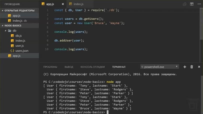
Task: Collapse the ОТКРЫТЫЕ РЕДАКТОРЫ section
Action: (x=19, y=11)
